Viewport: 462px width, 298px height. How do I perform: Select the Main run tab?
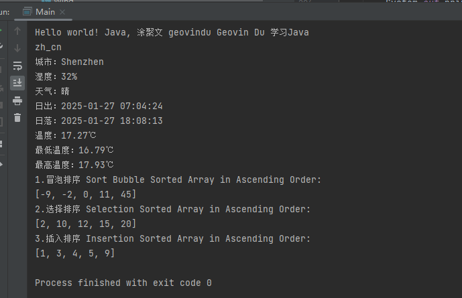(44, 11)
